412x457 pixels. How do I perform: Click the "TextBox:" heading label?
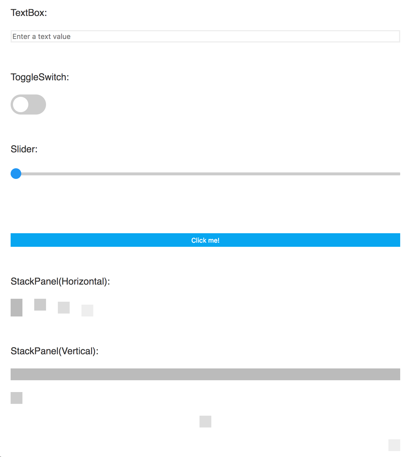(x=29, y=13)
